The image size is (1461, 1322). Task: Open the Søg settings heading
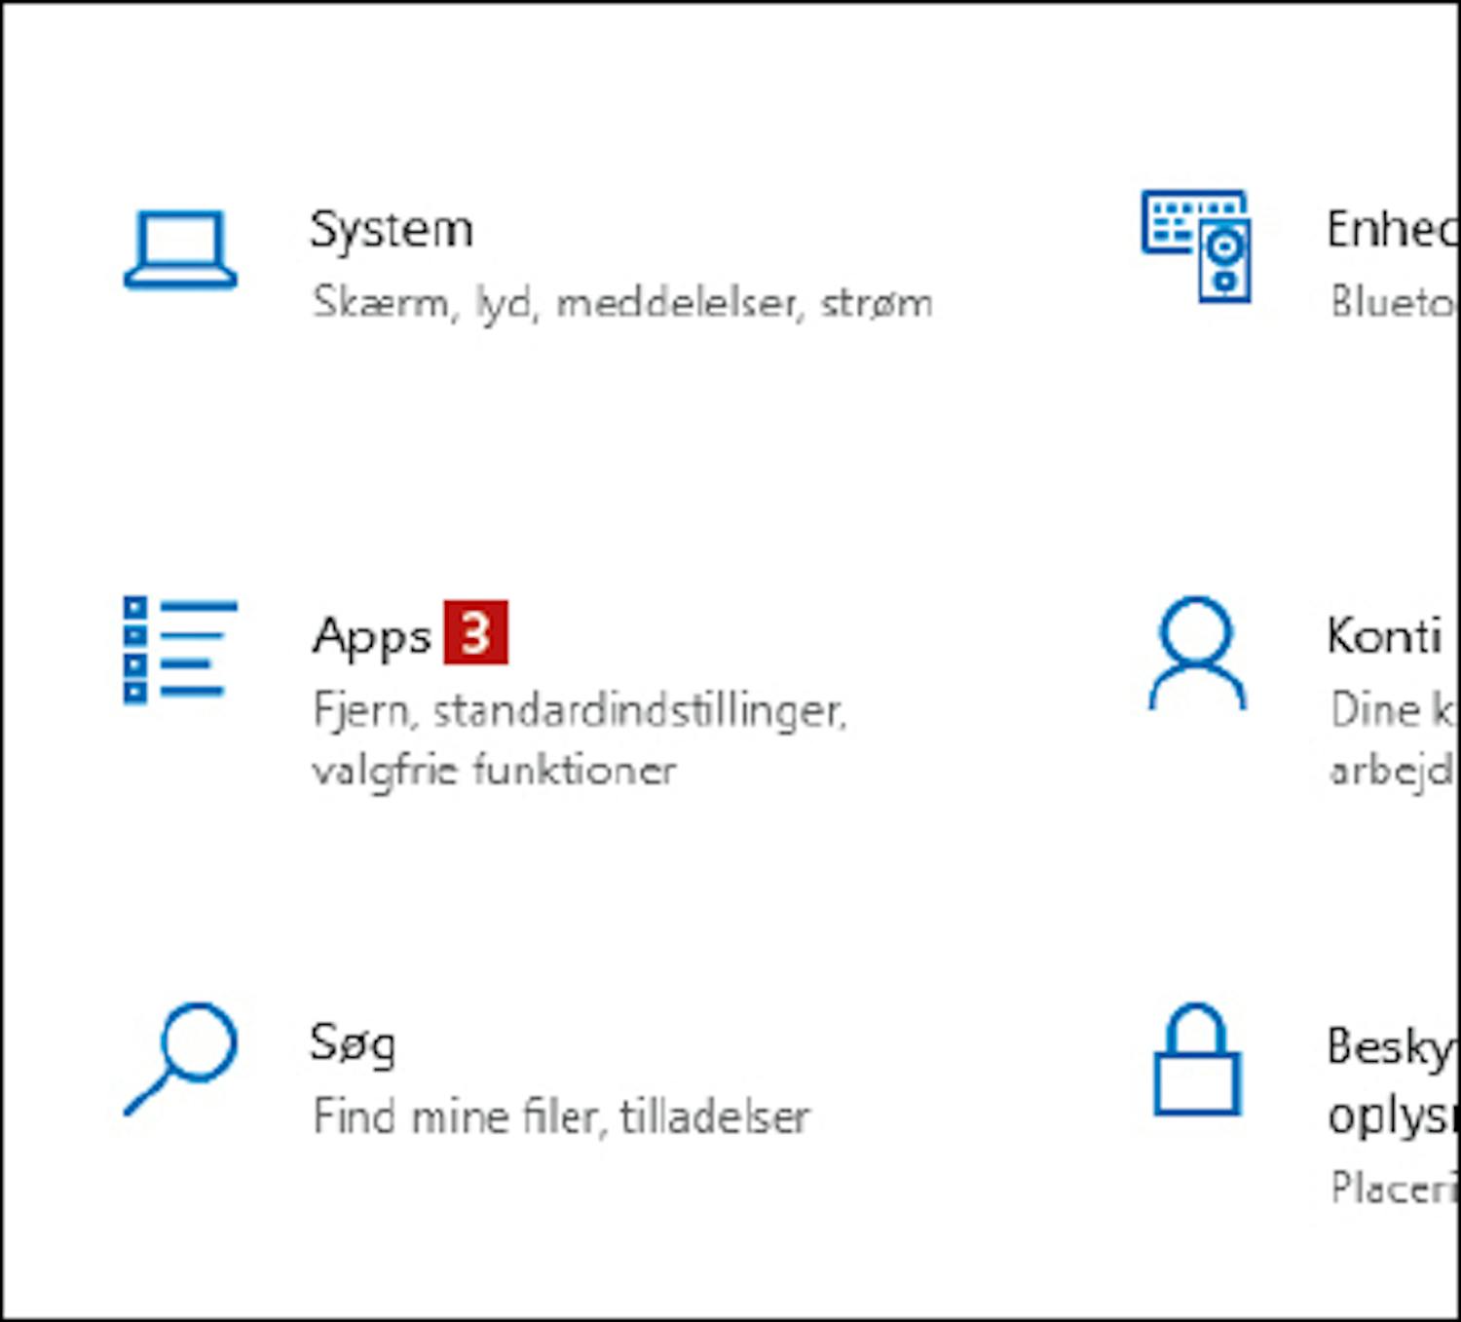pos(354,1044)
